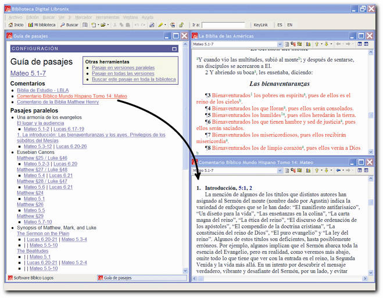Click down arrow in Comentario Bíblico toolbar
The height and width of the screenshot is (298, 383).
pyautogui.click(x=327, y=171)
